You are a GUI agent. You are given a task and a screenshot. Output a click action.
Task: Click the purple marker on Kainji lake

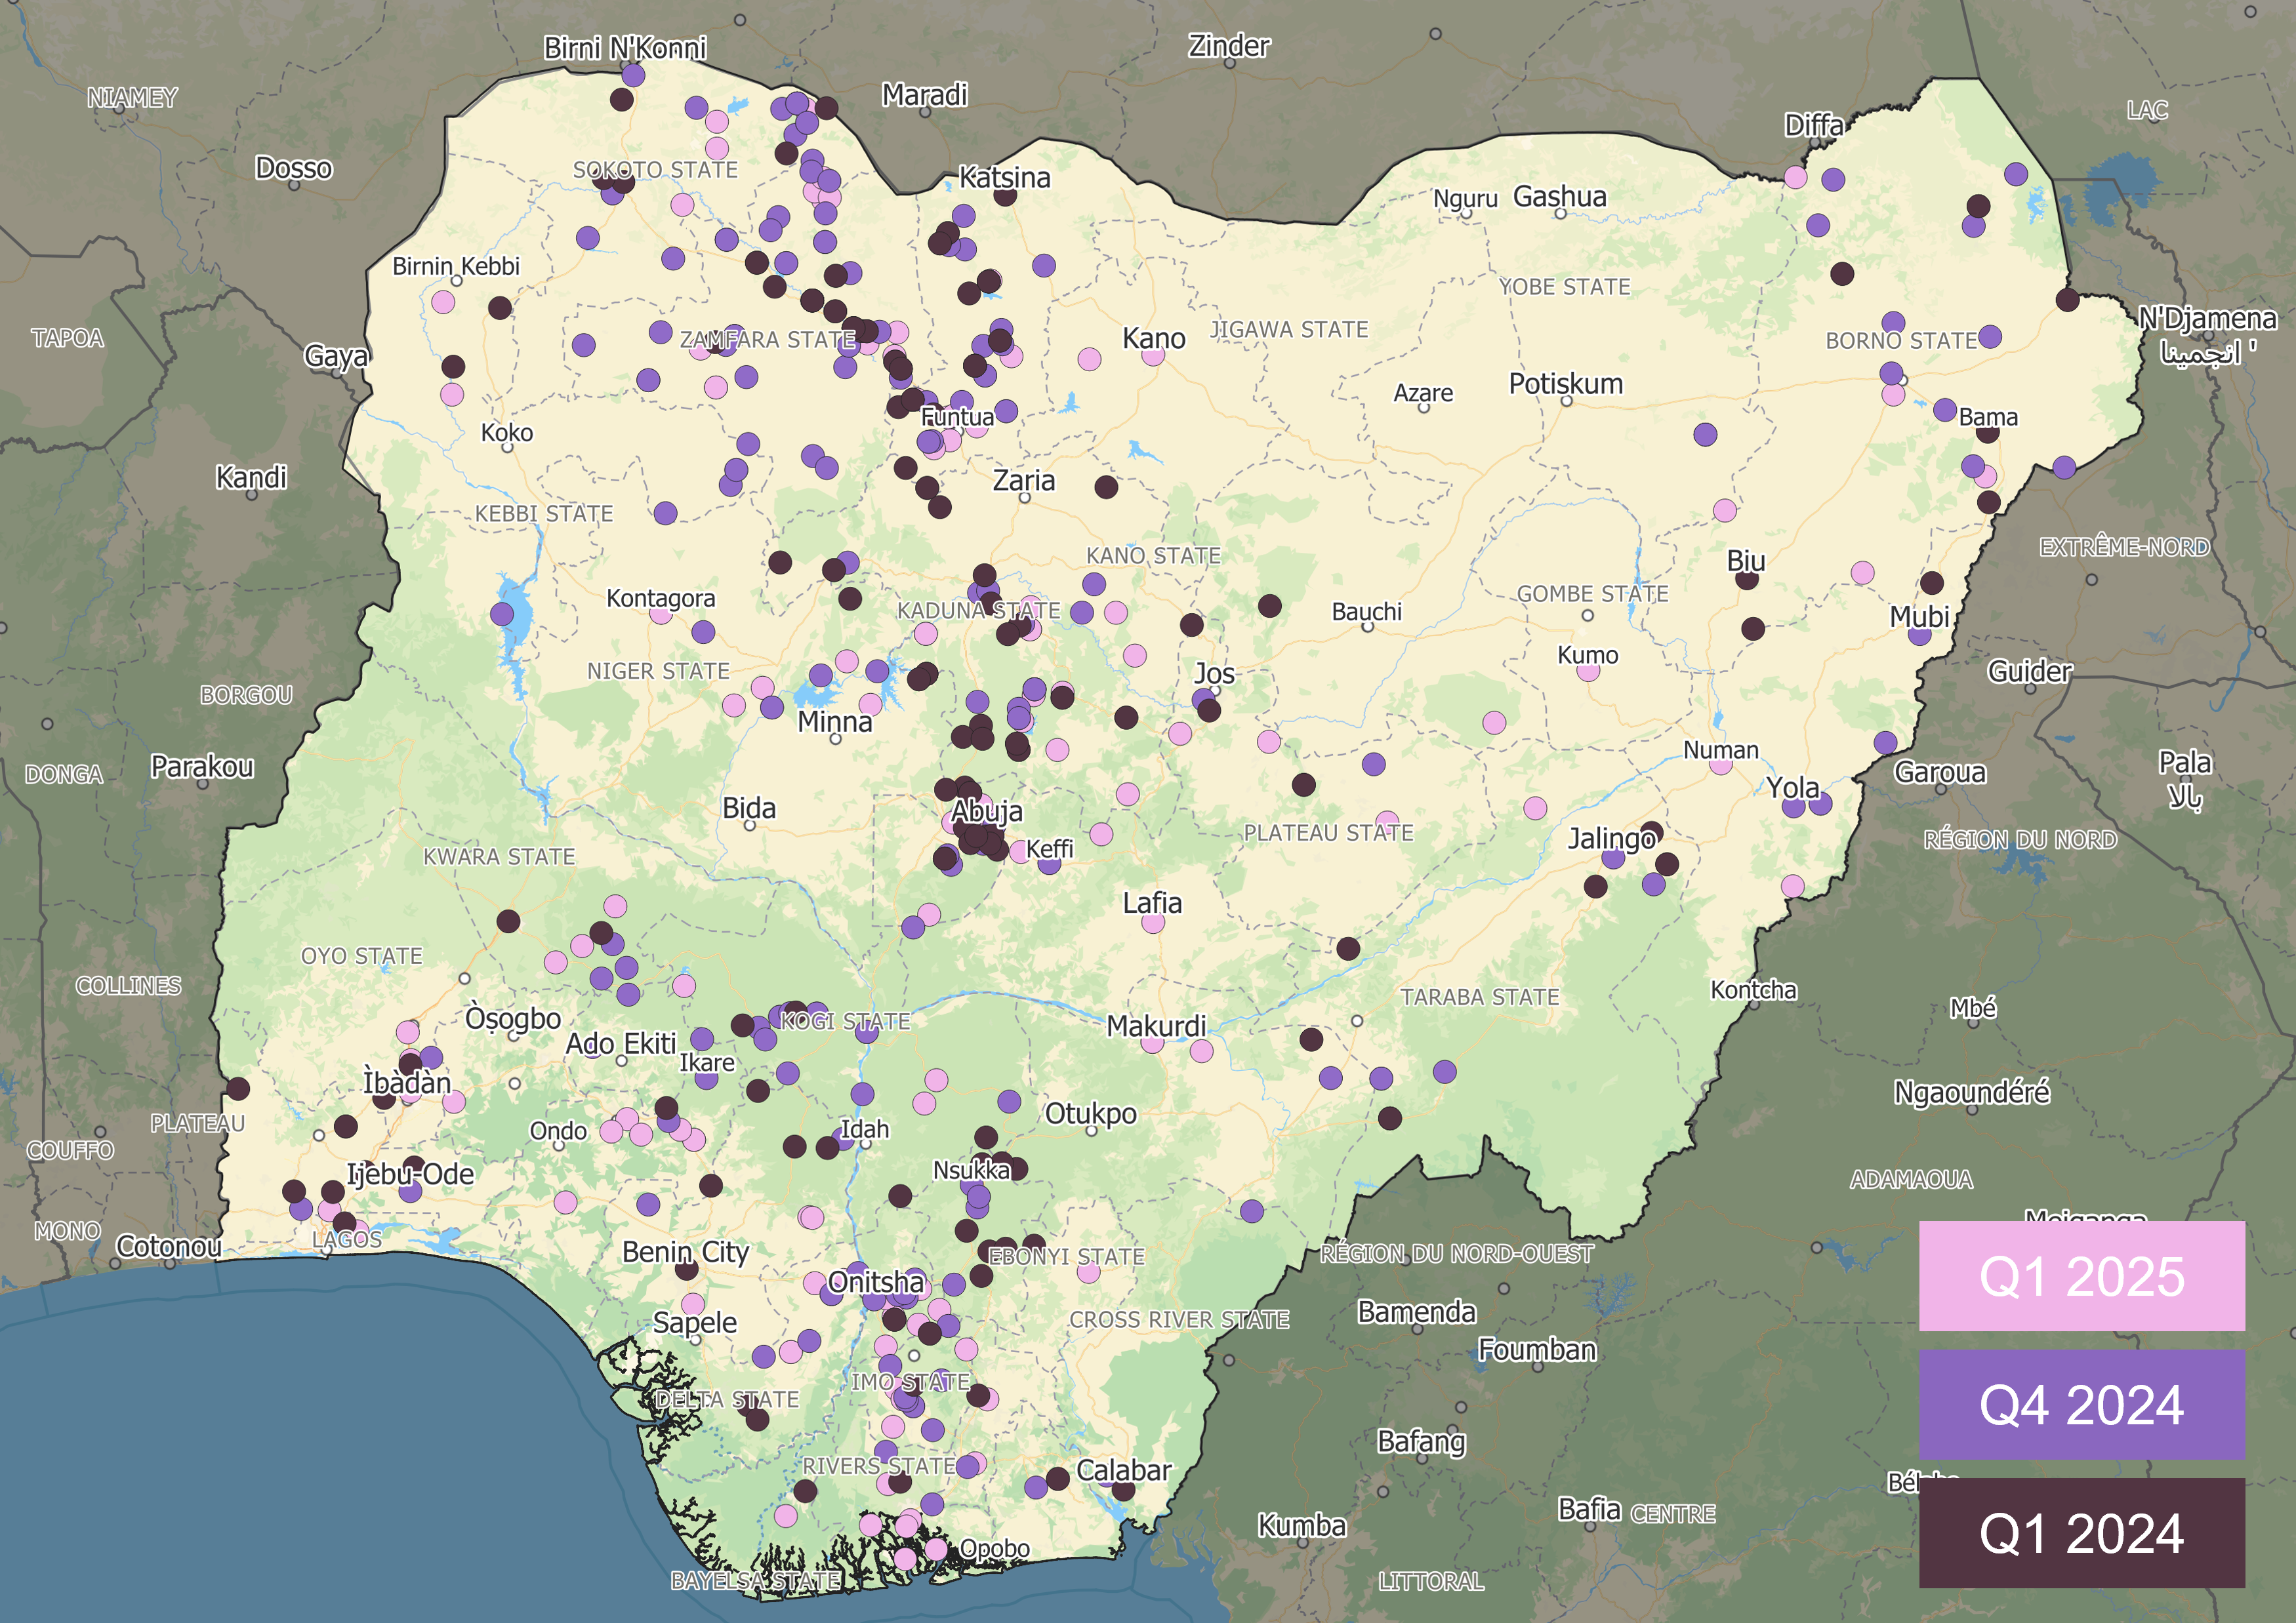pos(502,614)
